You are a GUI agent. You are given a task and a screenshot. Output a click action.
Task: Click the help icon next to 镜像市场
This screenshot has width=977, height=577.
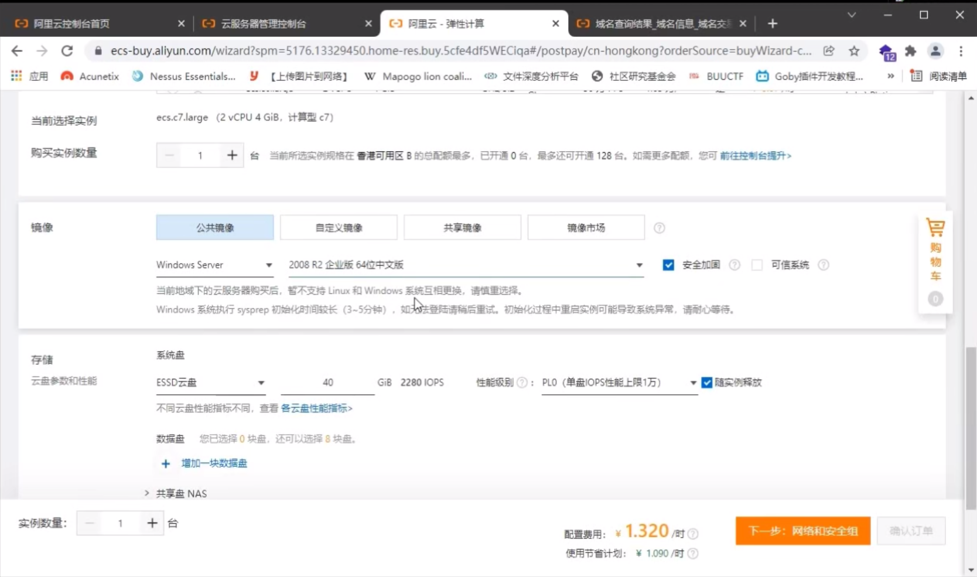[x=660, y=228]
